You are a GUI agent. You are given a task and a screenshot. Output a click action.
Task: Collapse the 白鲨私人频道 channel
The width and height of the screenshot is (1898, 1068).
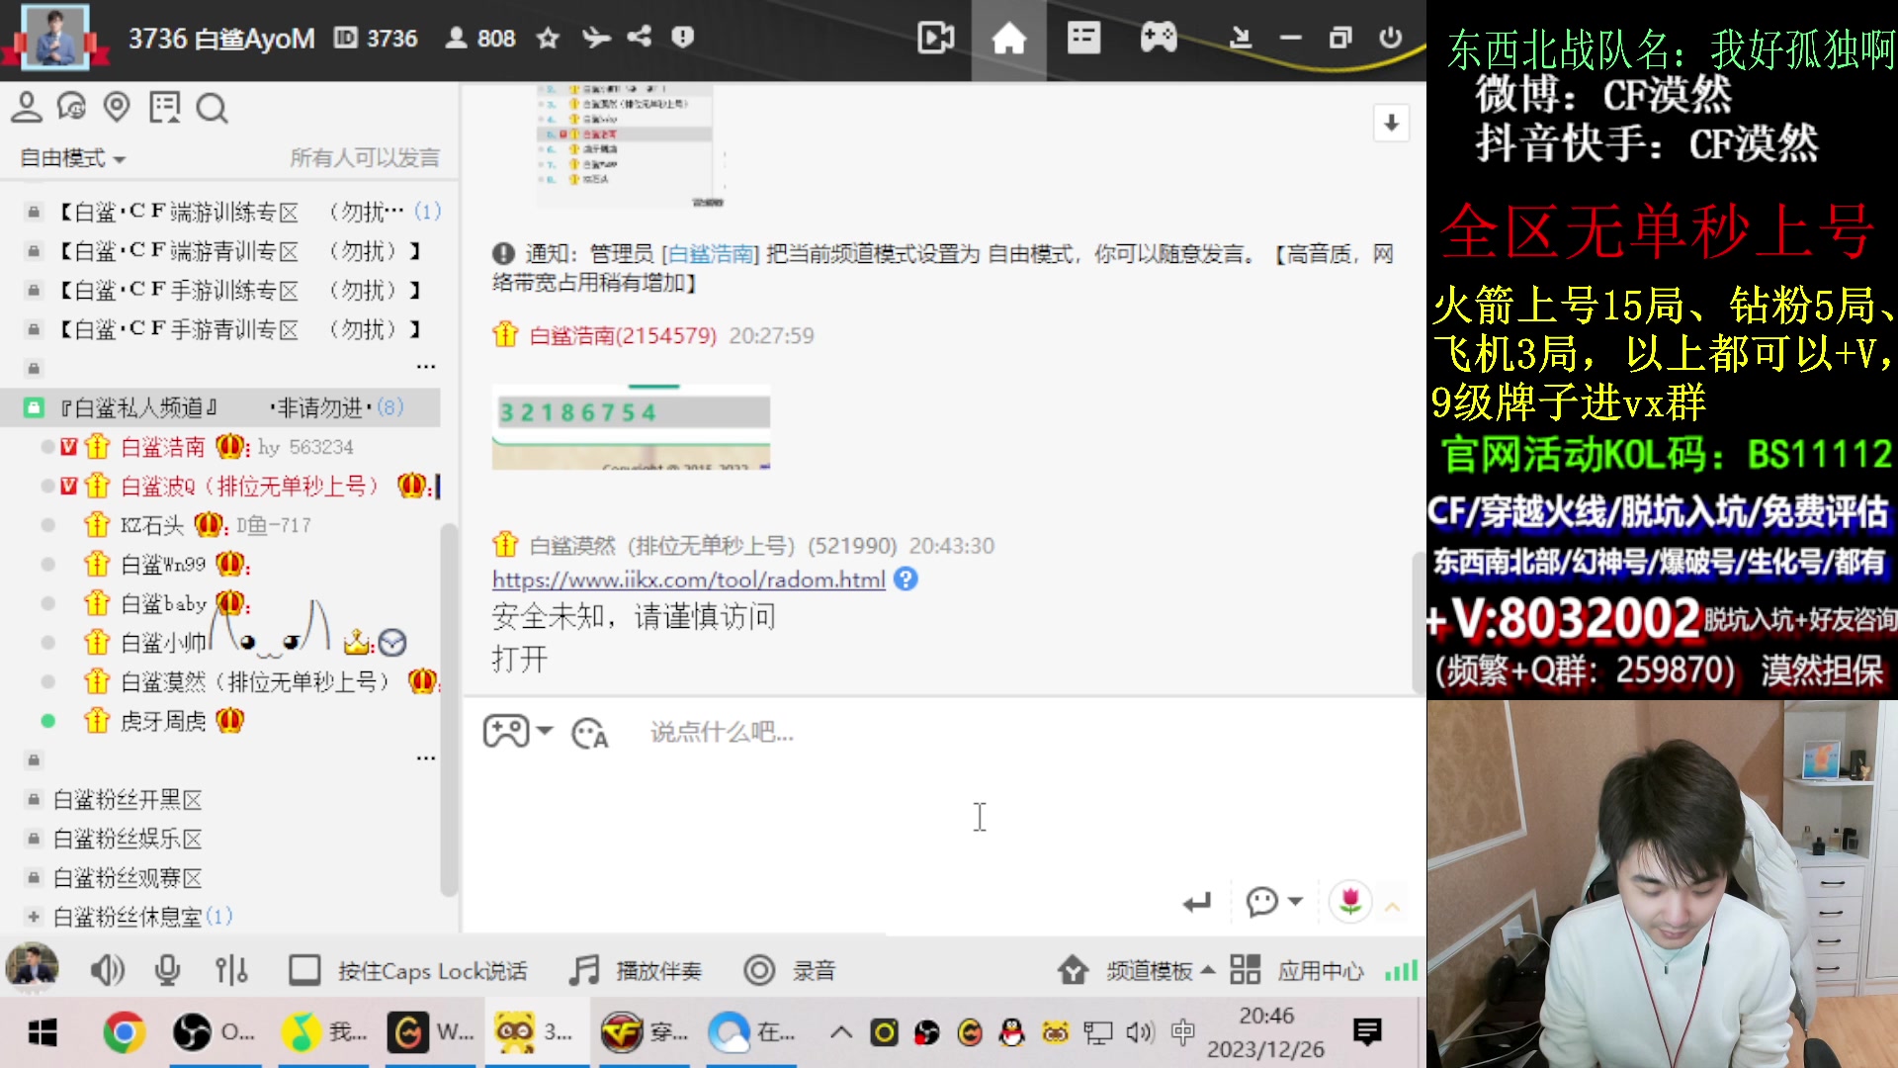(x=34, y=407)
